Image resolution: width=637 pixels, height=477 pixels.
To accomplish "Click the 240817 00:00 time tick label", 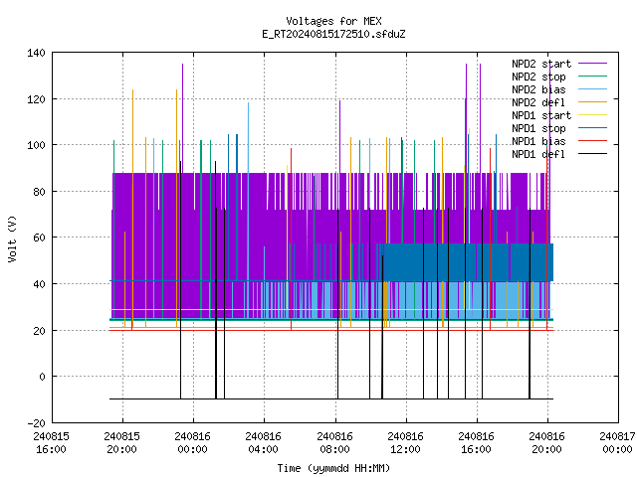I will click(617, 442).
